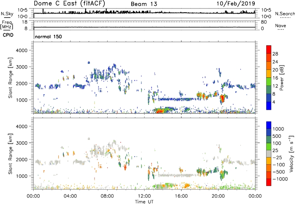Click the Velocity colorbar '-1000' label

pyautogui.click(x=280, y=179)
